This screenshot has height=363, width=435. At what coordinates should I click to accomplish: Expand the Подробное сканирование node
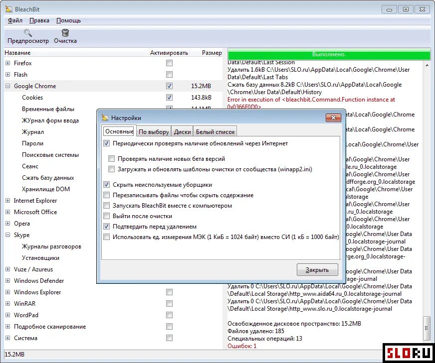click(8, 327)
